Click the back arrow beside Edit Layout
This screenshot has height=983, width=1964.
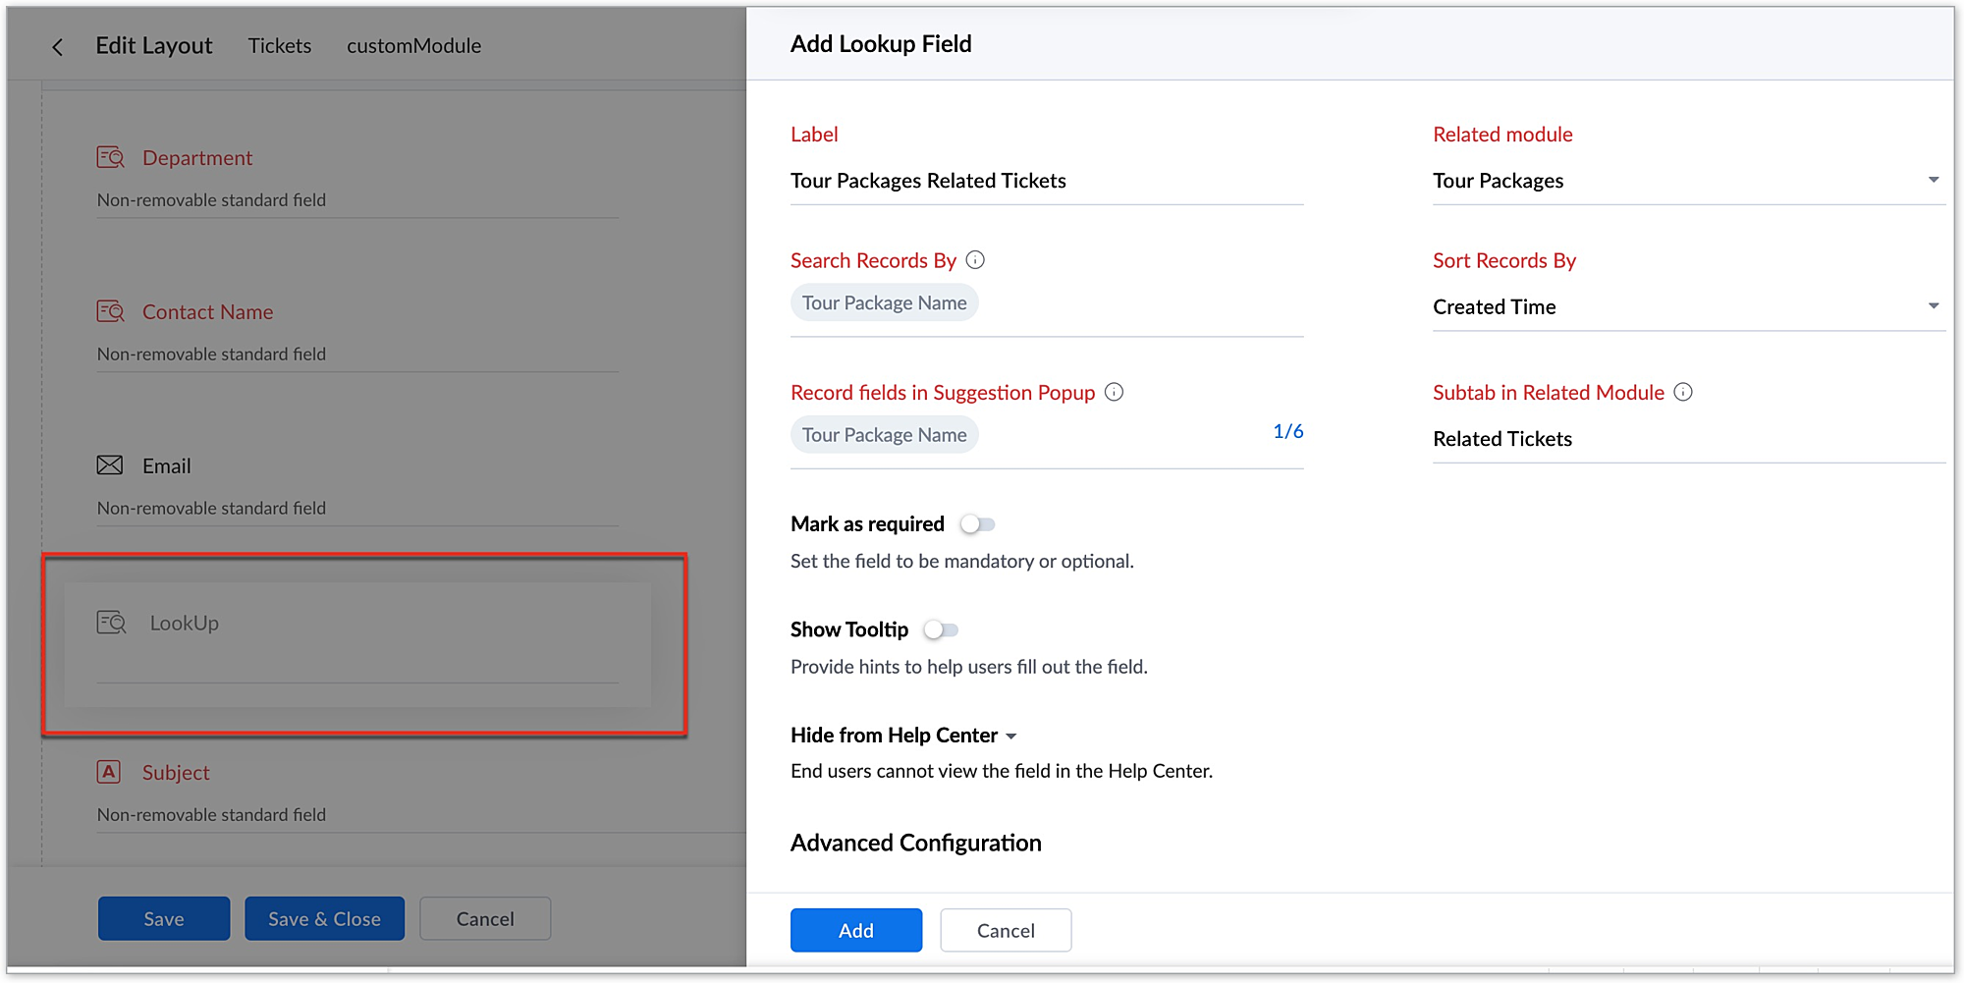point(58,47)
